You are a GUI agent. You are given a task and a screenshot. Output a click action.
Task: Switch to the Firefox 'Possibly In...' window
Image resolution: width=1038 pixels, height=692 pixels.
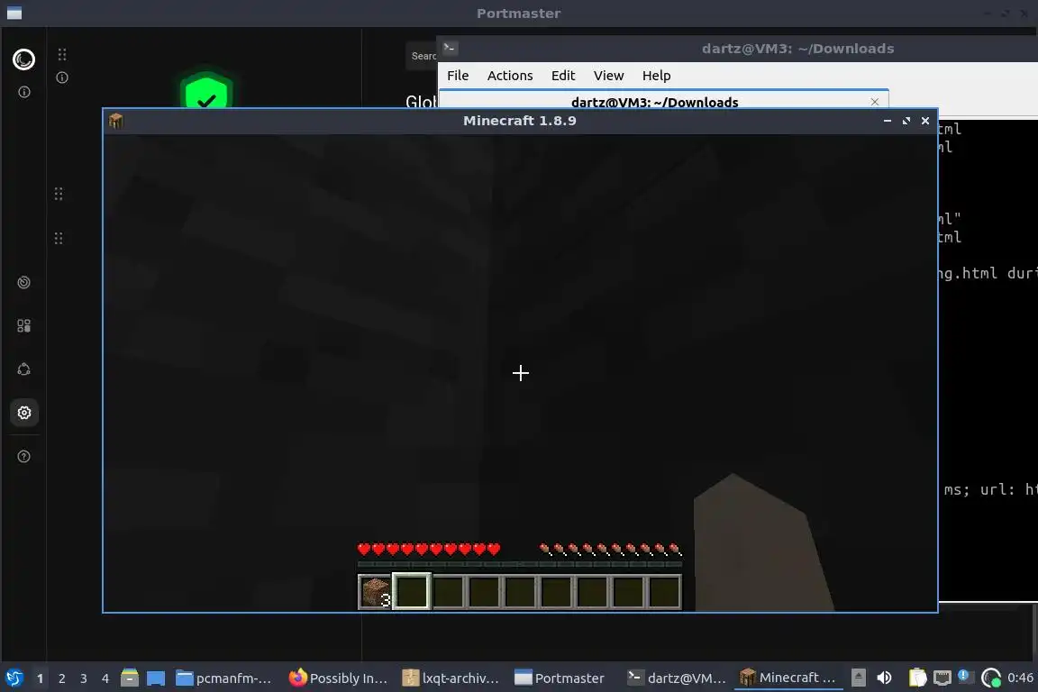338,678
